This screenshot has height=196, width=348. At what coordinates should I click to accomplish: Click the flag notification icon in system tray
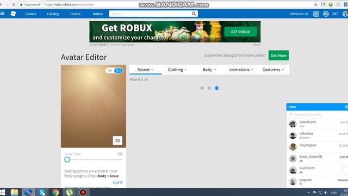(x=315, y=193)
